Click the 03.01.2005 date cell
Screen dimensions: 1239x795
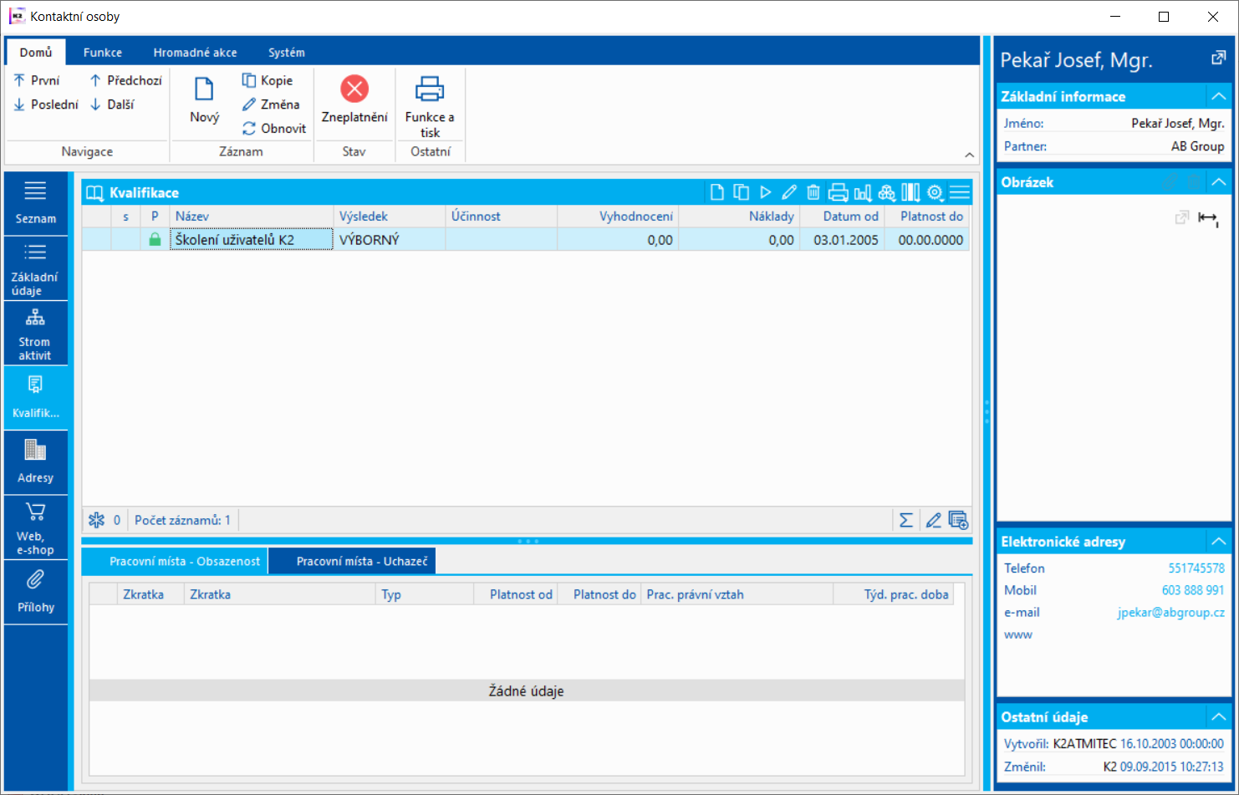pos(842,240)
